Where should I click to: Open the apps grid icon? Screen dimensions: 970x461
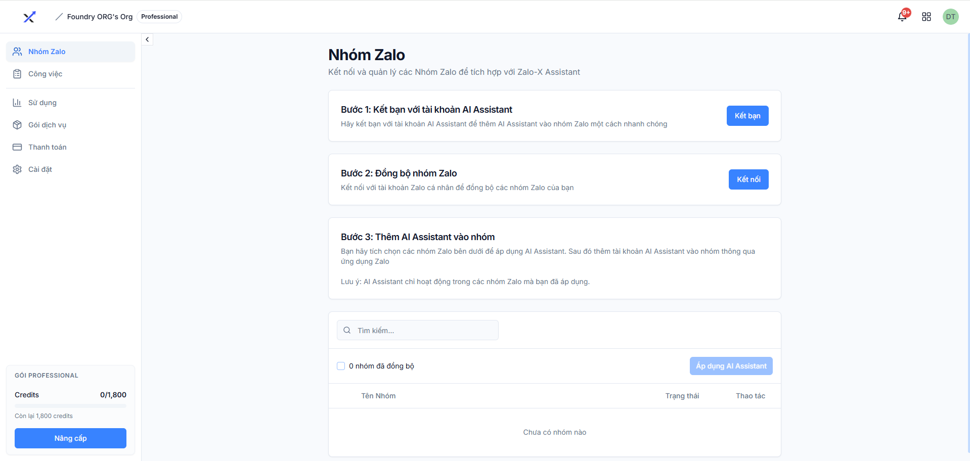(927, 17)
